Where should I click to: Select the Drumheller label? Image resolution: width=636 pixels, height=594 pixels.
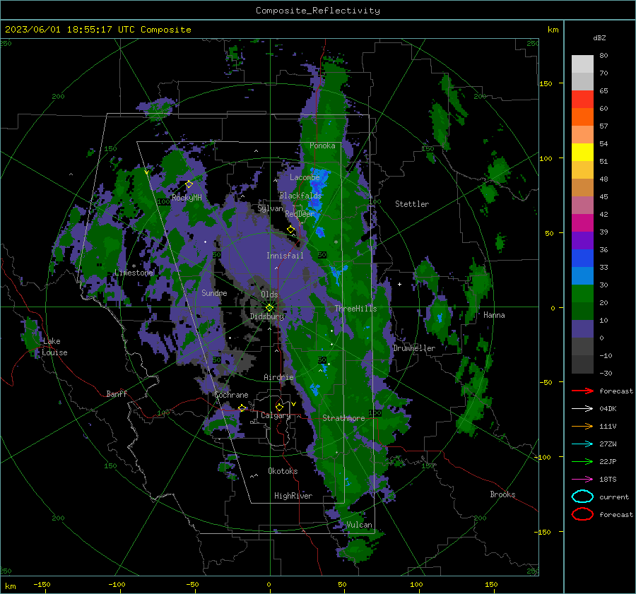(414, 348)
